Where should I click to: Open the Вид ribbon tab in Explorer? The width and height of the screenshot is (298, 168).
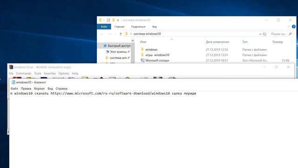click(x=155, y=27)
